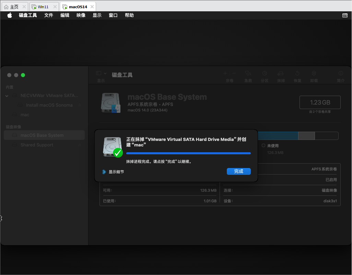352x275 pixels.
Task: Click the 恢复 restore icon
Action: 297,73
